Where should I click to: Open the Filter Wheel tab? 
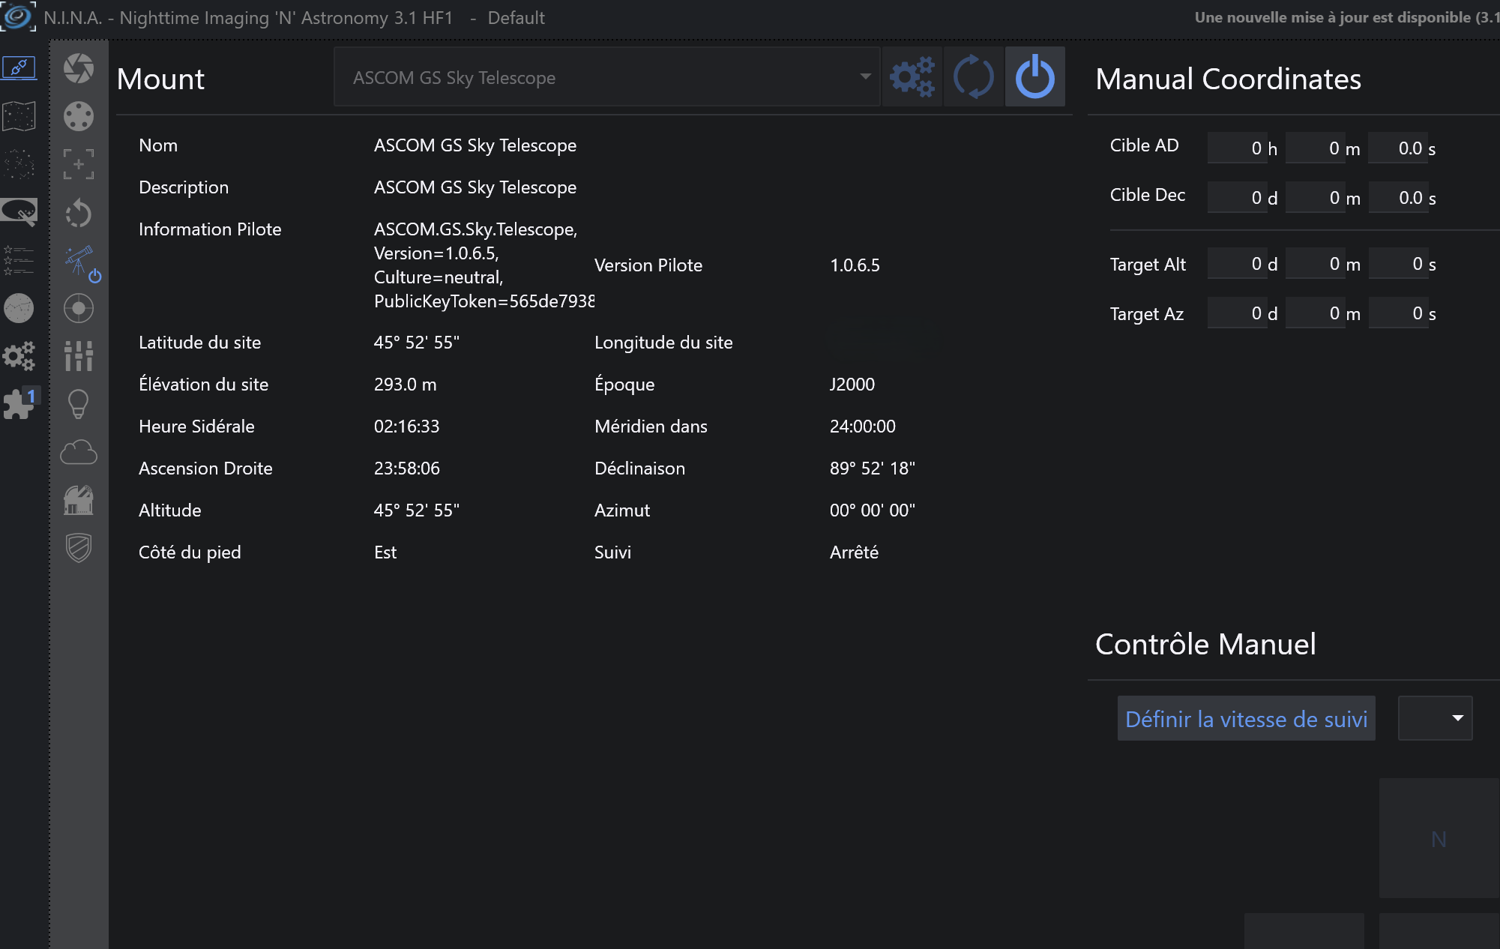point(78,116)
